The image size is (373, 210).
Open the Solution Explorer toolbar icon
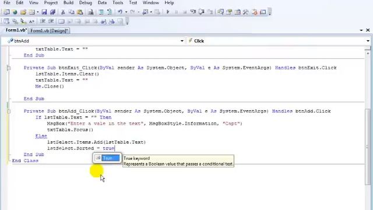point(220,12)
